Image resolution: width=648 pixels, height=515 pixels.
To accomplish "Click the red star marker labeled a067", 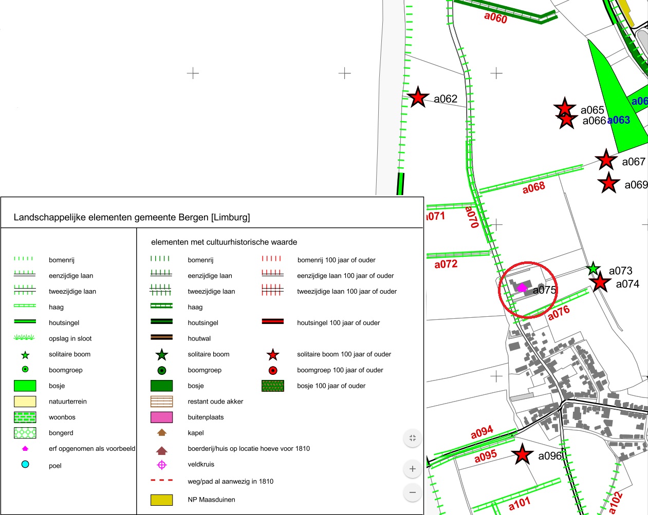I will coord(606,160).
